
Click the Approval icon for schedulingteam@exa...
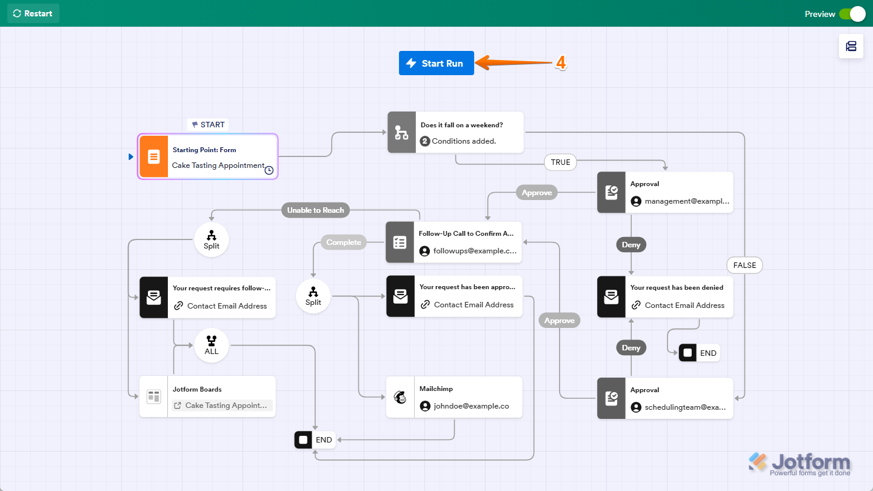click(611, 398)
